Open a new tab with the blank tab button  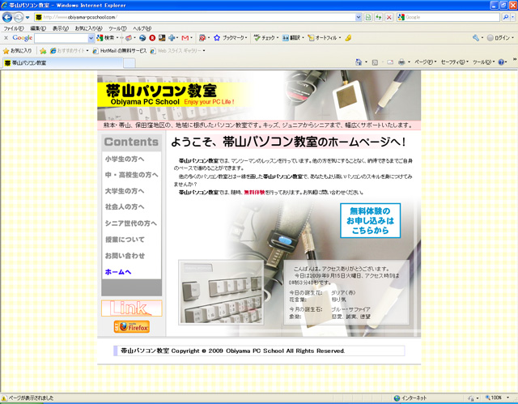[x=129, y=63]
